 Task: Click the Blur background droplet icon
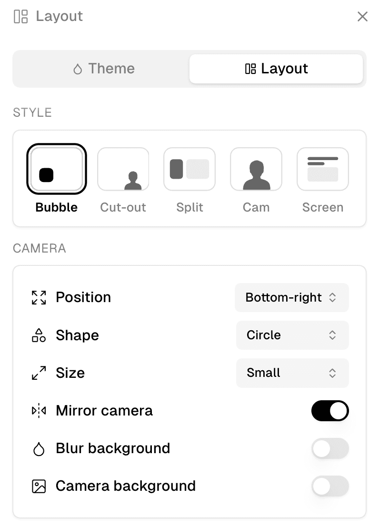pos(39,449)
